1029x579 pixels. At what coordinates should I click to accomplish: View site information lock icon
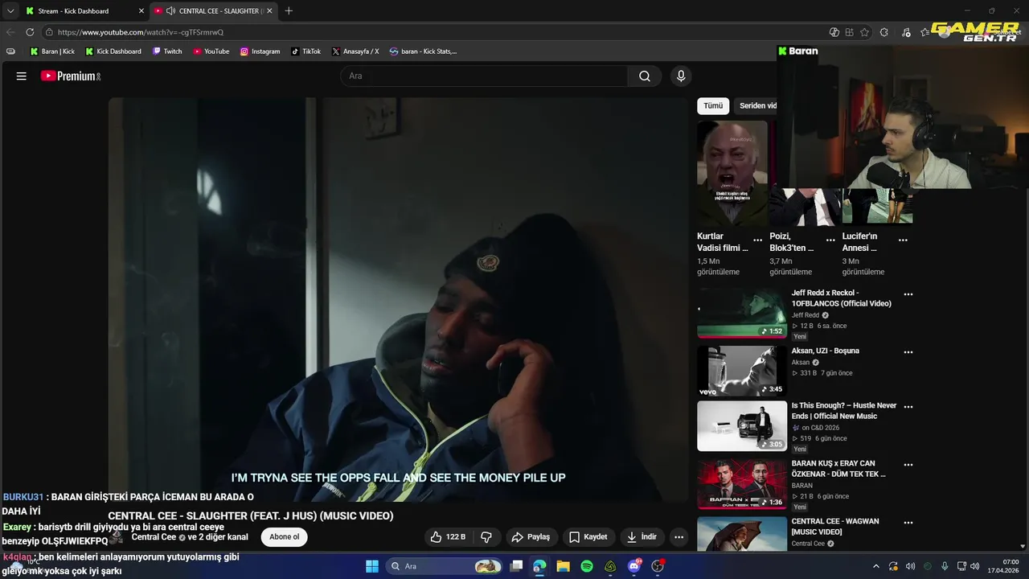[49, 32]
